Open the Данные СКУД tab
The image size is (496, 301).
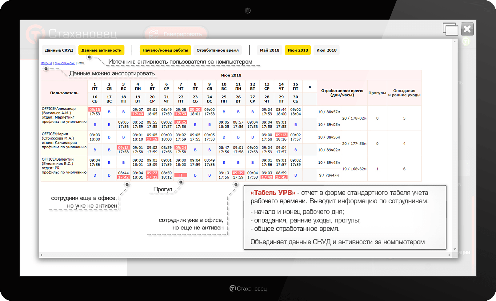59,50
